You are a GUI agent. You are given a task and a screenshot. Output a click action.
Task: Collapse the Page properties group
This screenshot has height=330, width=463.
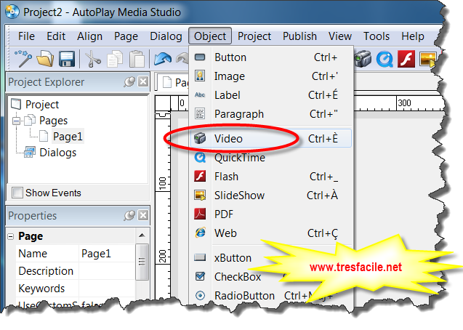11,236
